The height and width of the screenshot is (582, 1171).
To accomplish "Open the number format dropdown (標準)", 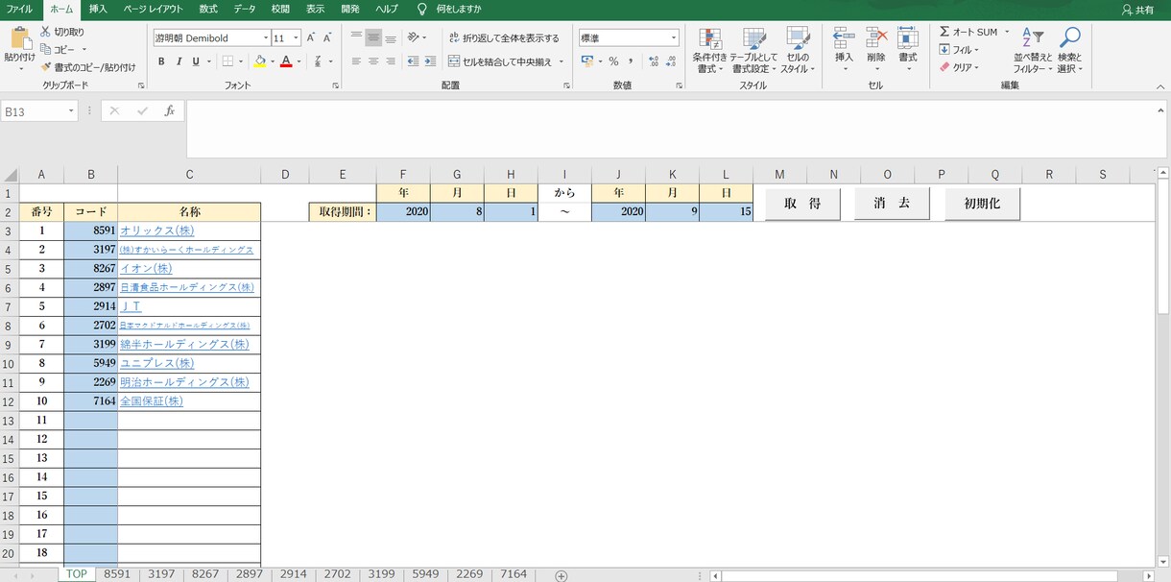I will point(674,38).
